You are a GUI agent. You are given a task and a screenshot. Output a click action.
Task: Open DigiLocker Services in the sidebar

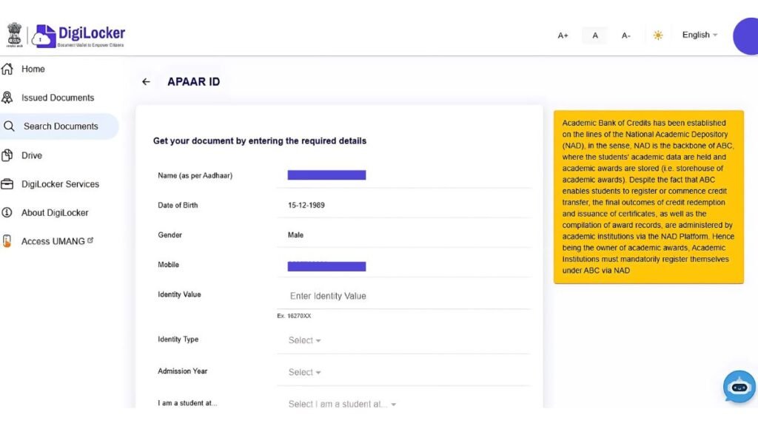pos(59,184)
